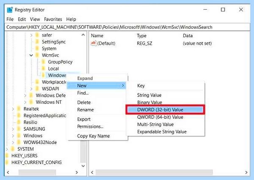The height and width of the screenshot is (180, 254).
Task: Select the SettingSync folder icon
Action: point(37,42)
